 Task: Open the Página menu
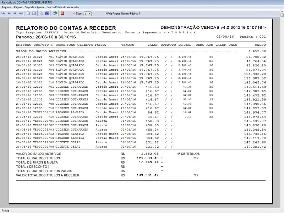18,7
